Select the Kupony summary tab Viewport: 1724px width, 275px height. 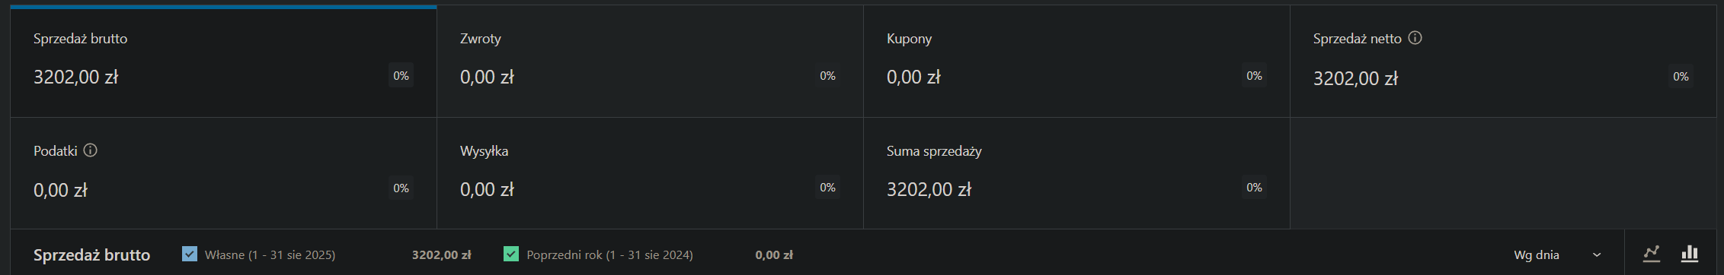[x=1076, y=62]
